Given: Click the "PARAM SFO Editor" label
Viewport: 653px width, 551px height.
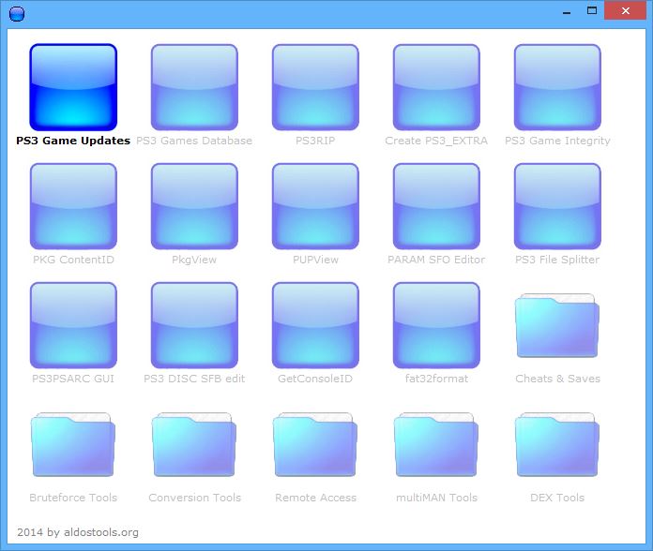Looking at the screenshot, I should coord(436,260).
